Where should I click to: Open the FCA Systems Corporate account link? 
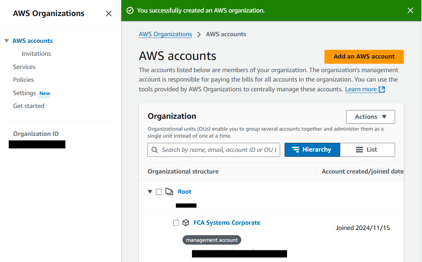click(x=227, y=223)
